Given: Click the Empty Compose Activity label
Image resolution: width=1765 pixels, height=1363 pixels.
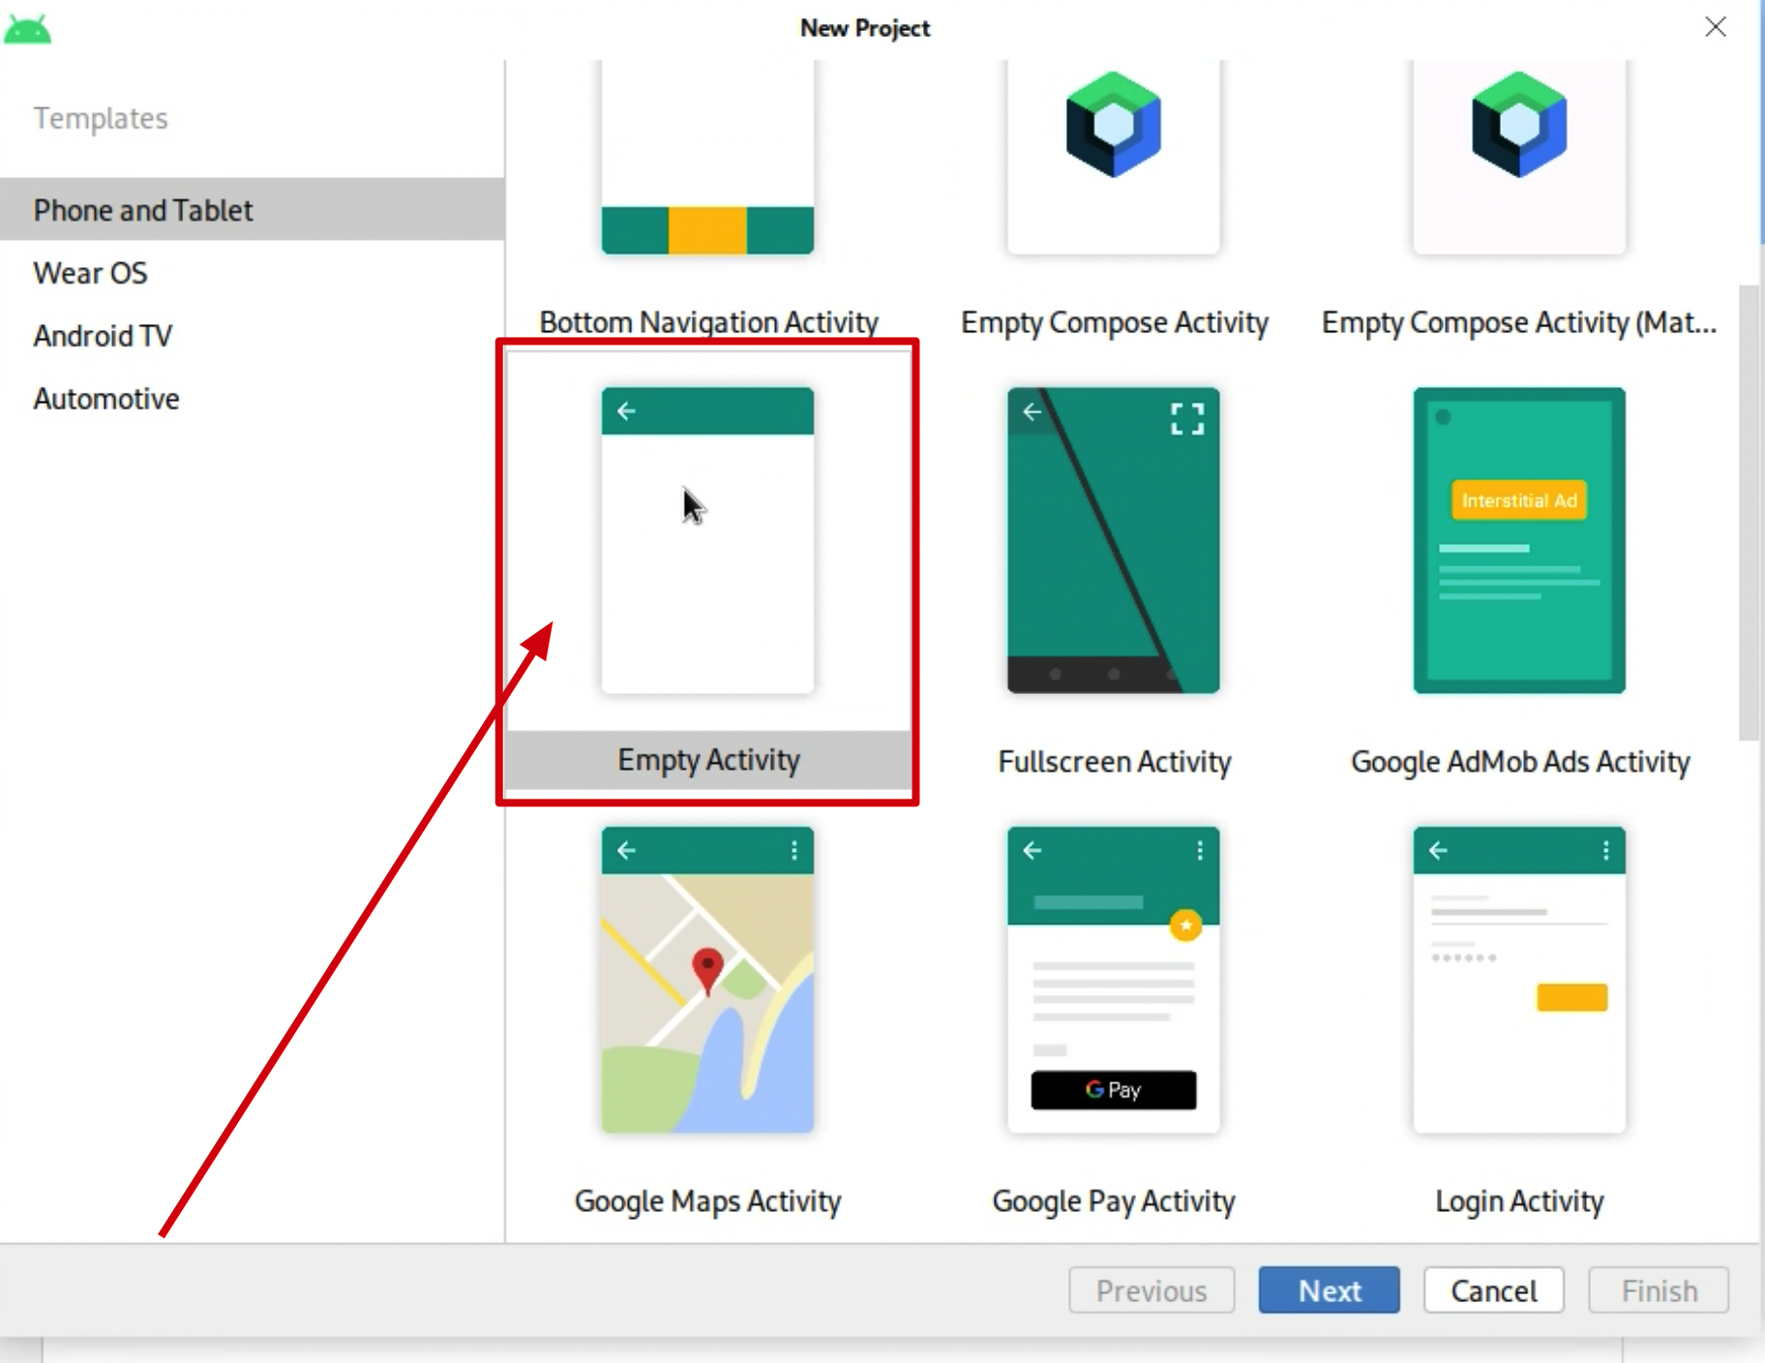Looking at the screenshot, I should [1114, 322].
